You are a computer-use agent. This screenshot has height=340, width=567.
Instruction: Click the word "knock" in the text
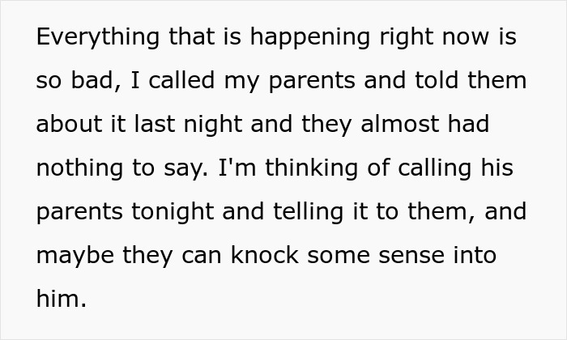coord(258,257)
